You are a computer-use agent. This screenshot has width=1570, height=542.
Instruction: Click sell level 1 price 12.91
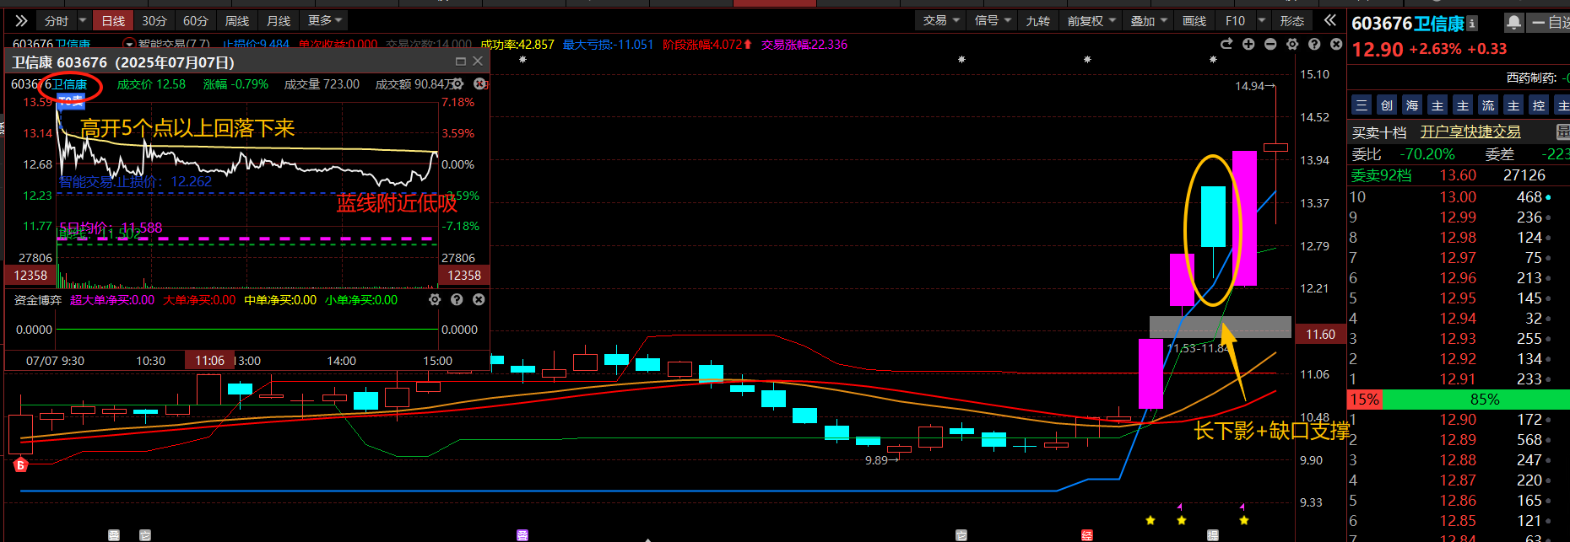click(x=1458, y=378)
